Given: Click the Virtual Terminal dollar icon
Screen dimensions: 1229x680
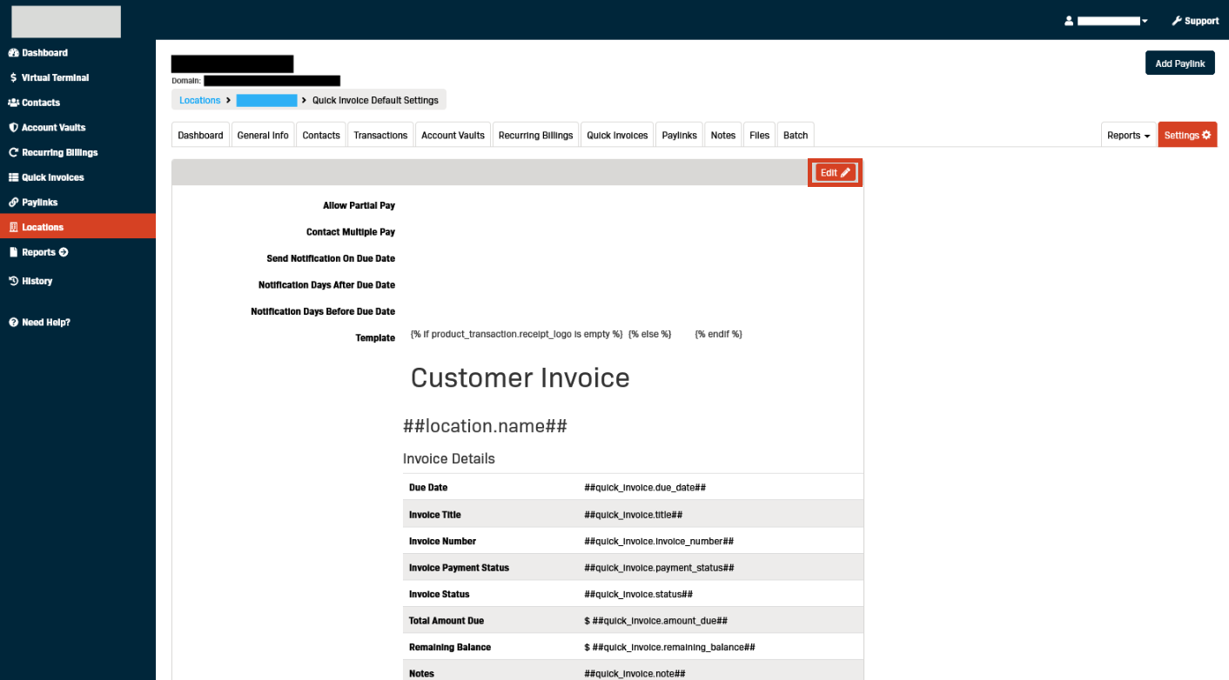Looking at the screenshot, I should click(x=13, y=77).
